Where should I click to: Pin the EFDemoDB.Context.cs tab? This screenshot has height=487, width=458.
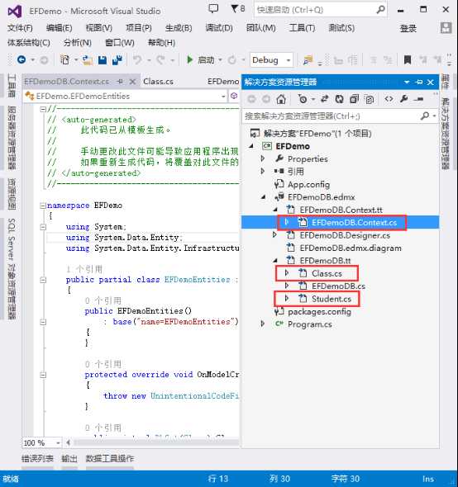coord(120,82)
